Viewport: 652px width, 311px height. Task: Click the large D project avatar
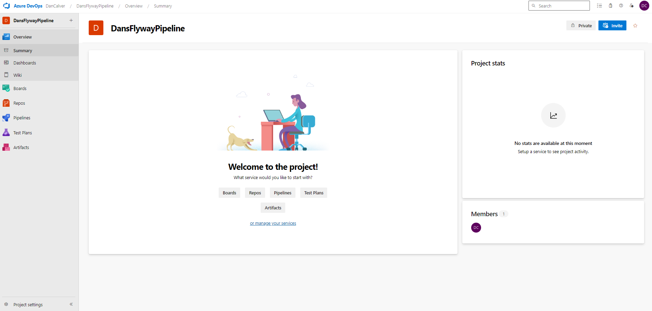click(x=96, y=28)
